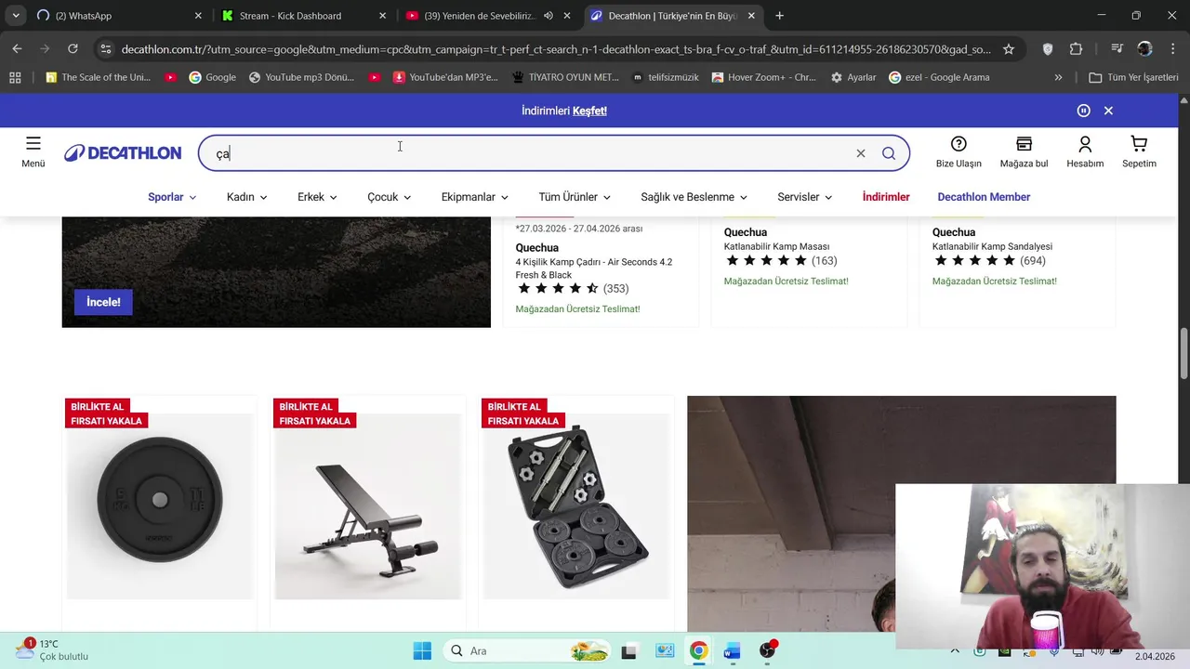This screenshot has height=669, width=1190.
Task: Show more bookmarks with the chevron
Action: (1058, 77)
